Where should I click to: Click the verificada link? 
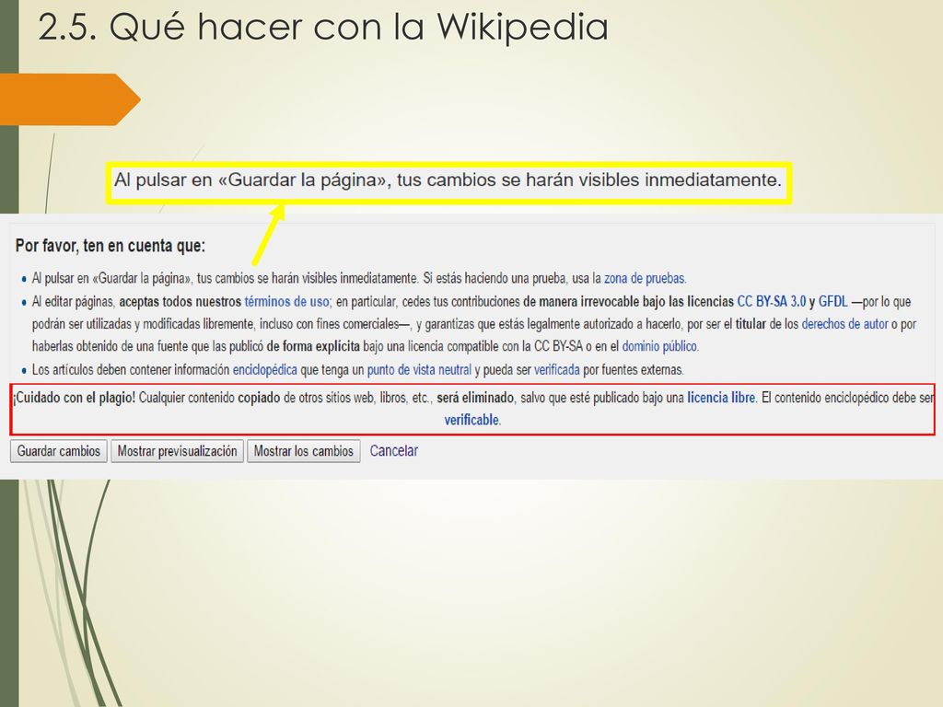[x=557, y=370]
